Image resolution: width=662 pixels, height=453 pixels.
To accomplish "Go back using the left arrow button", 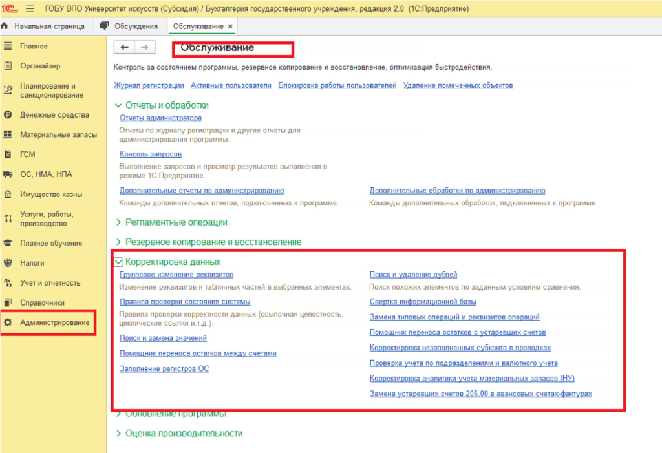I will coord(124,47).
